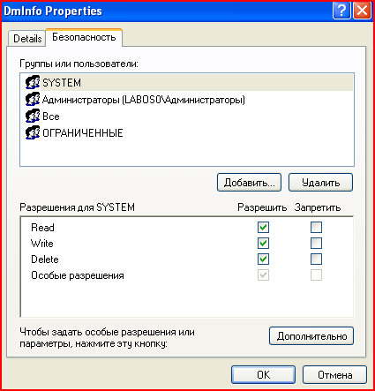Toggle Deny checkbox for Write
375x391 pixels.
[x=316, y=244]
